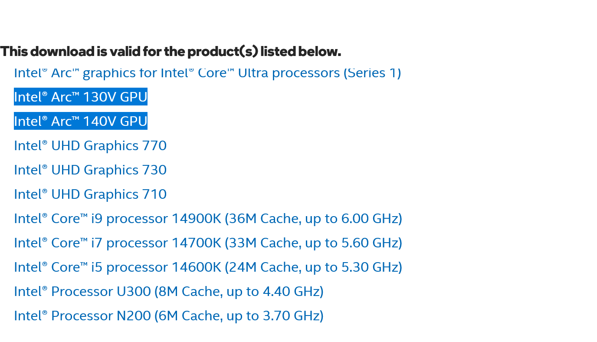597x342 pixels.
Task: Click '8M Cache, up to 4.40 GHz' text
Action: coord(239,291)
